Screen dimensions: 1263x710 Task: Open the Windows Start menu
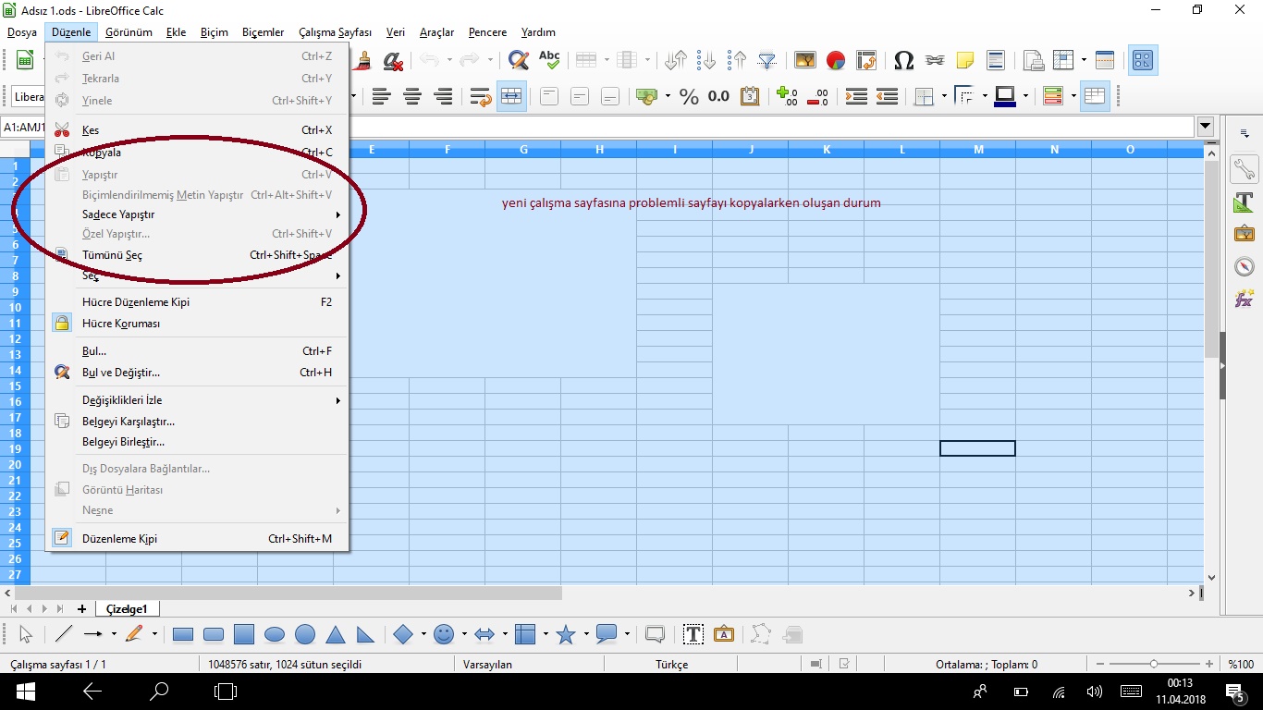point(25,691)
